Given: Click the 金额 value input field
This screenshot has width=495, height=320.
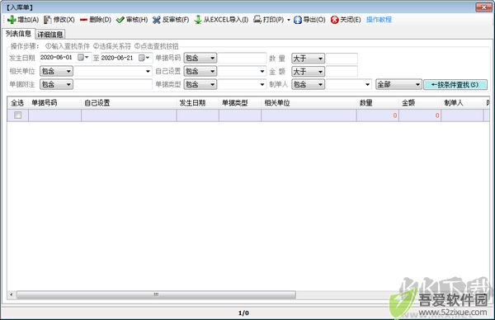Looking at the screenshot, I should (342, 71).
